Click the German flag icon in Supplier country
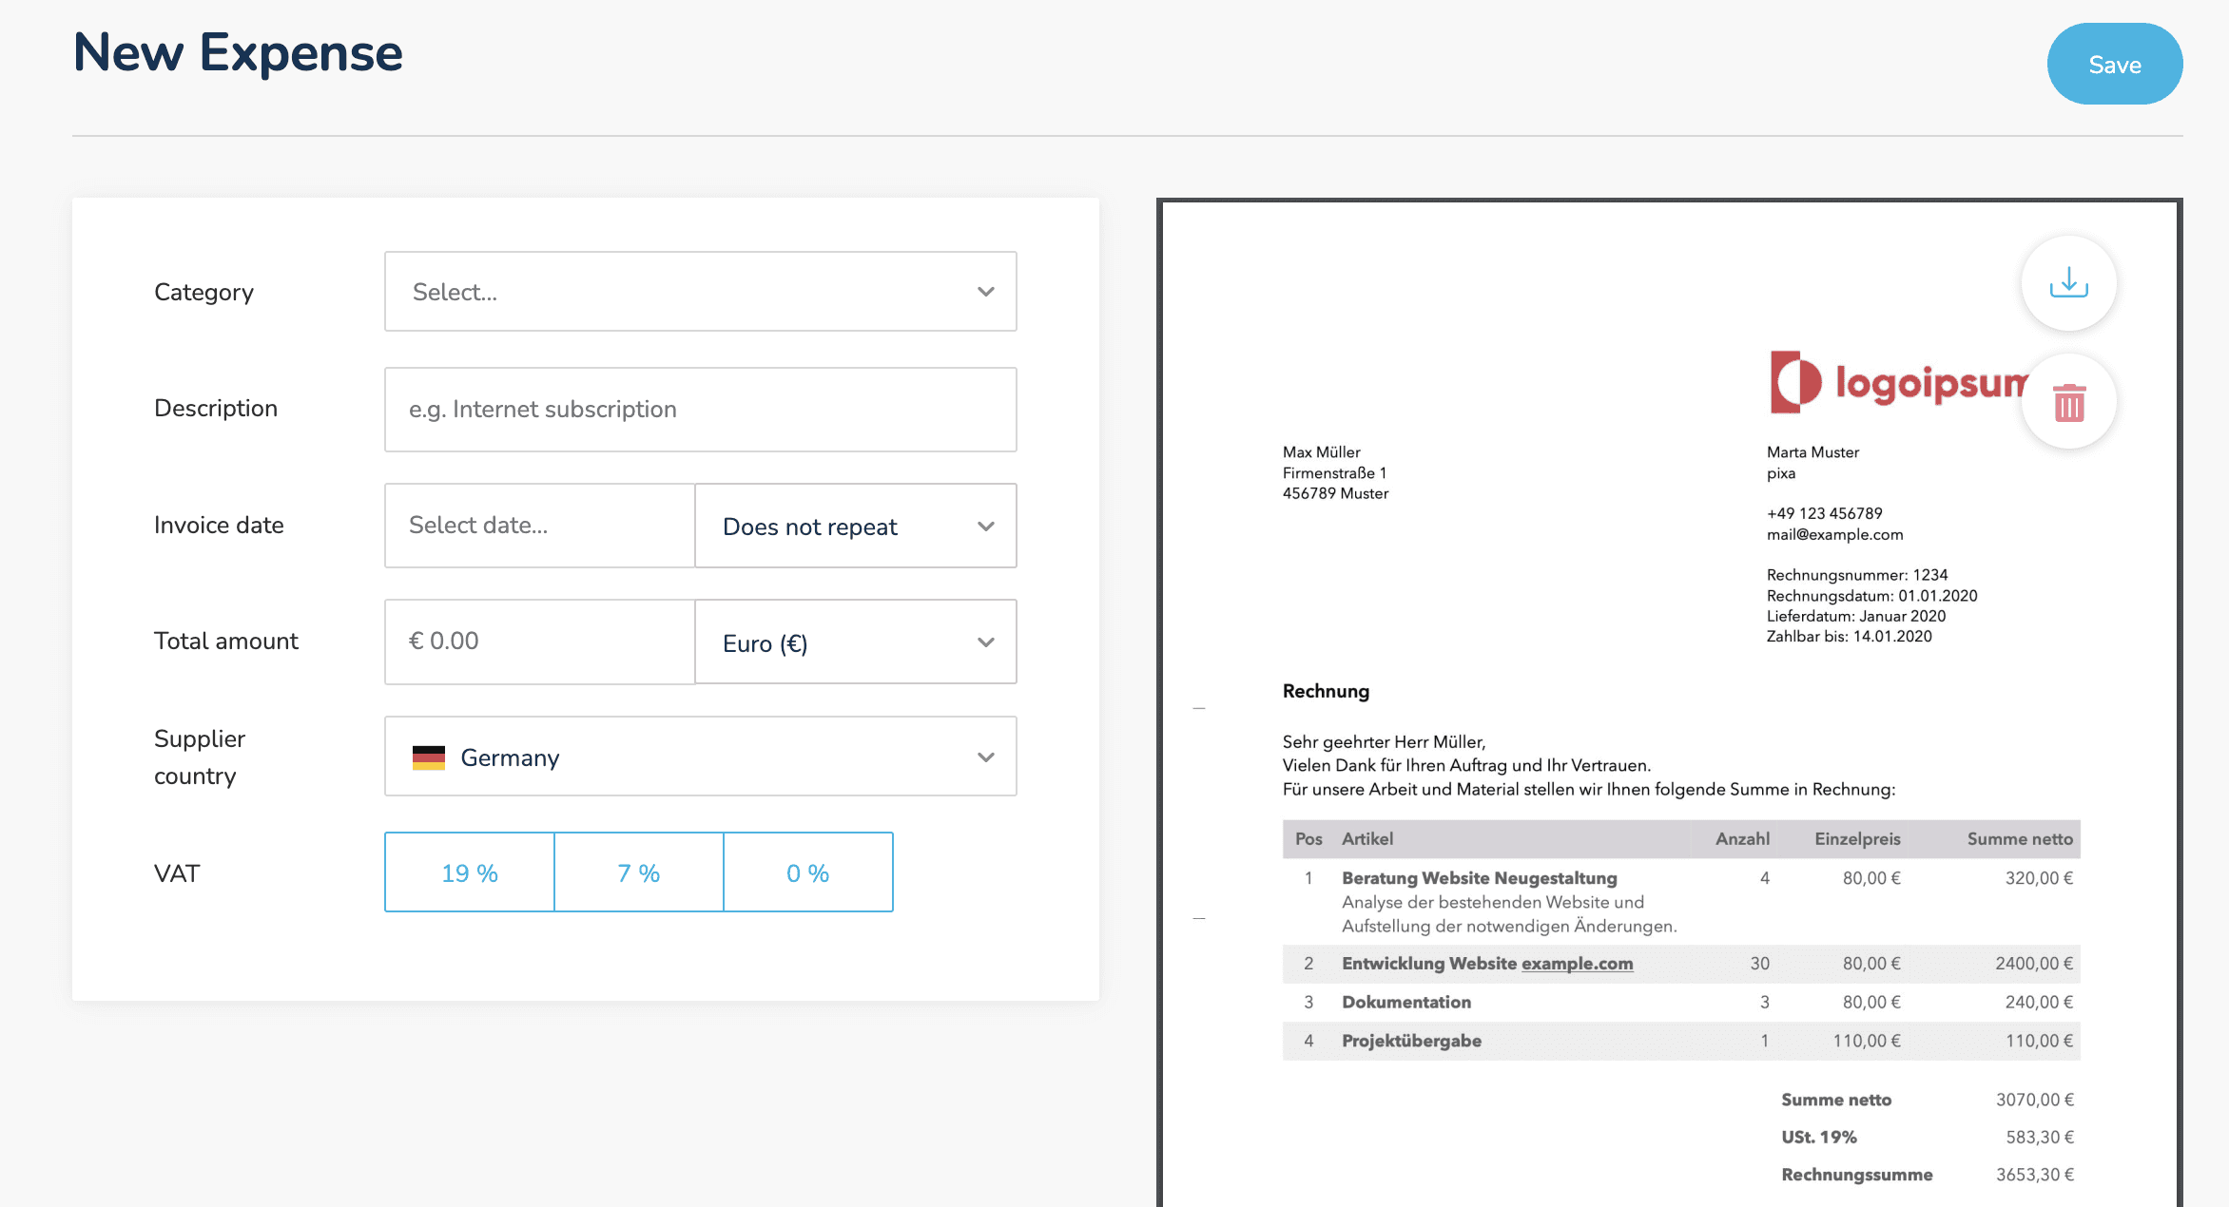The image size is (2229, 1207). point(429,757)
